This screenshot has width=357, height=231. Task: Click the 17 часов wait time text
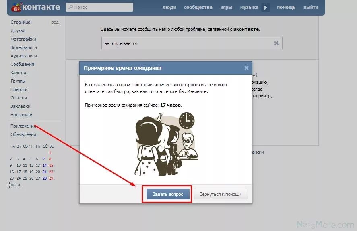(x=171, y=105)
